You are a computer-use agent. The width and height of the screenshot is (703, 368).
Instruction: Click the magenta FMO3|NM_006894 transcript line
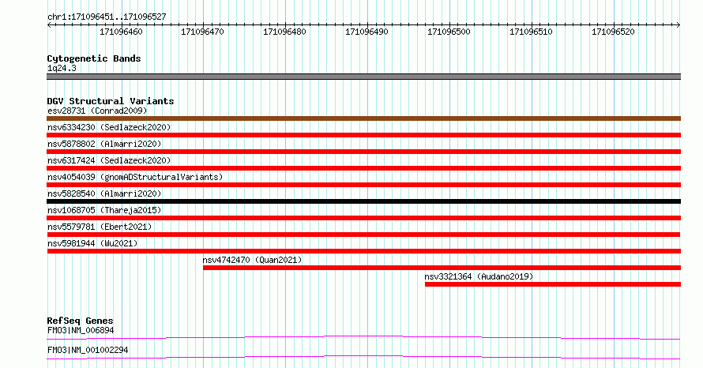[363, 337]
